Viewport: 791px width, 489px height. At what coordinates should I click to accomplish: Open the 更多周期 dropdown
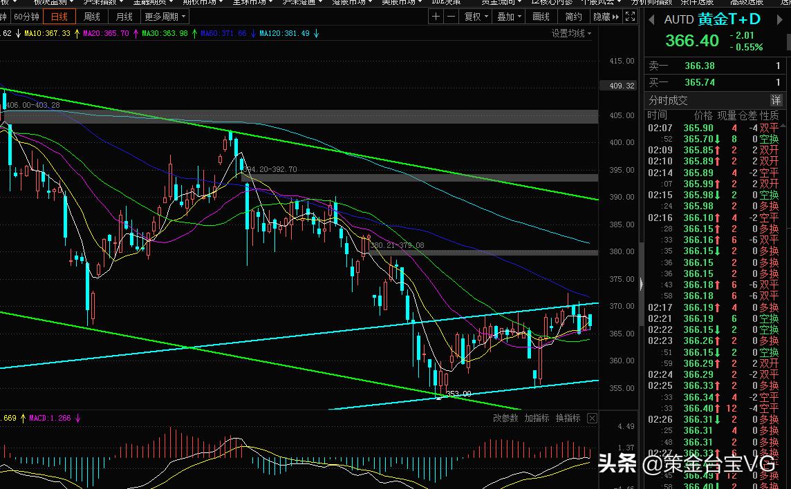click(165, 17)
